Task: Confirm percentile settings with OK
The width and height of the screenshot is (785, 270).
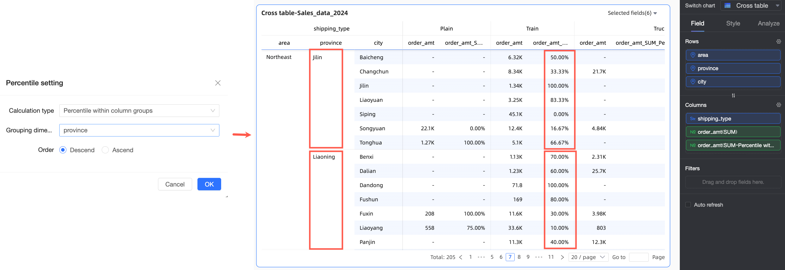Action: [x=209, y=184]
